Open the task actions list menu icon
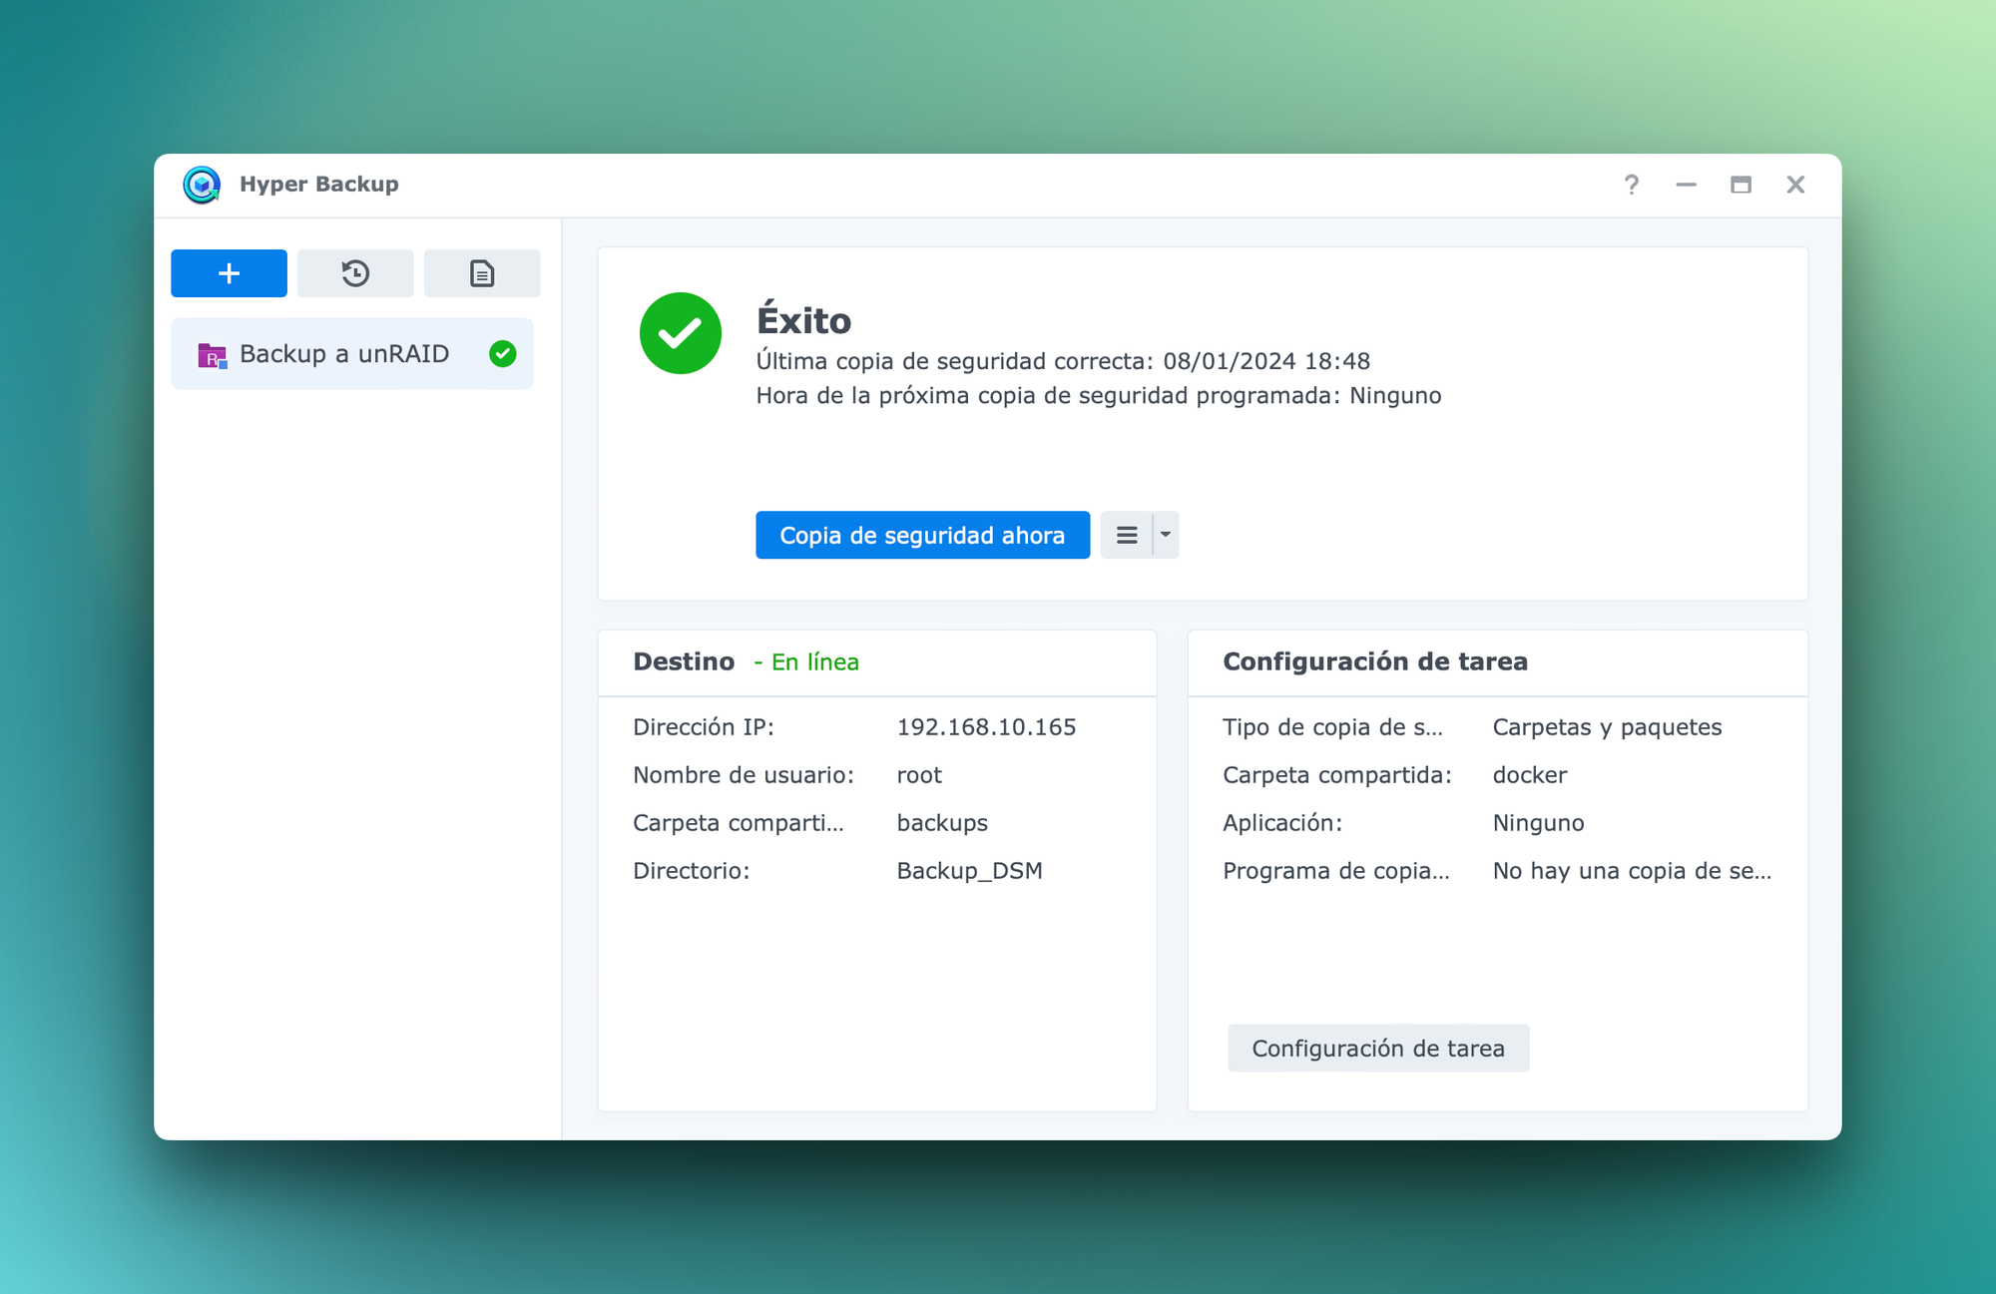 pyautogui.click(x=1127, y=536)
